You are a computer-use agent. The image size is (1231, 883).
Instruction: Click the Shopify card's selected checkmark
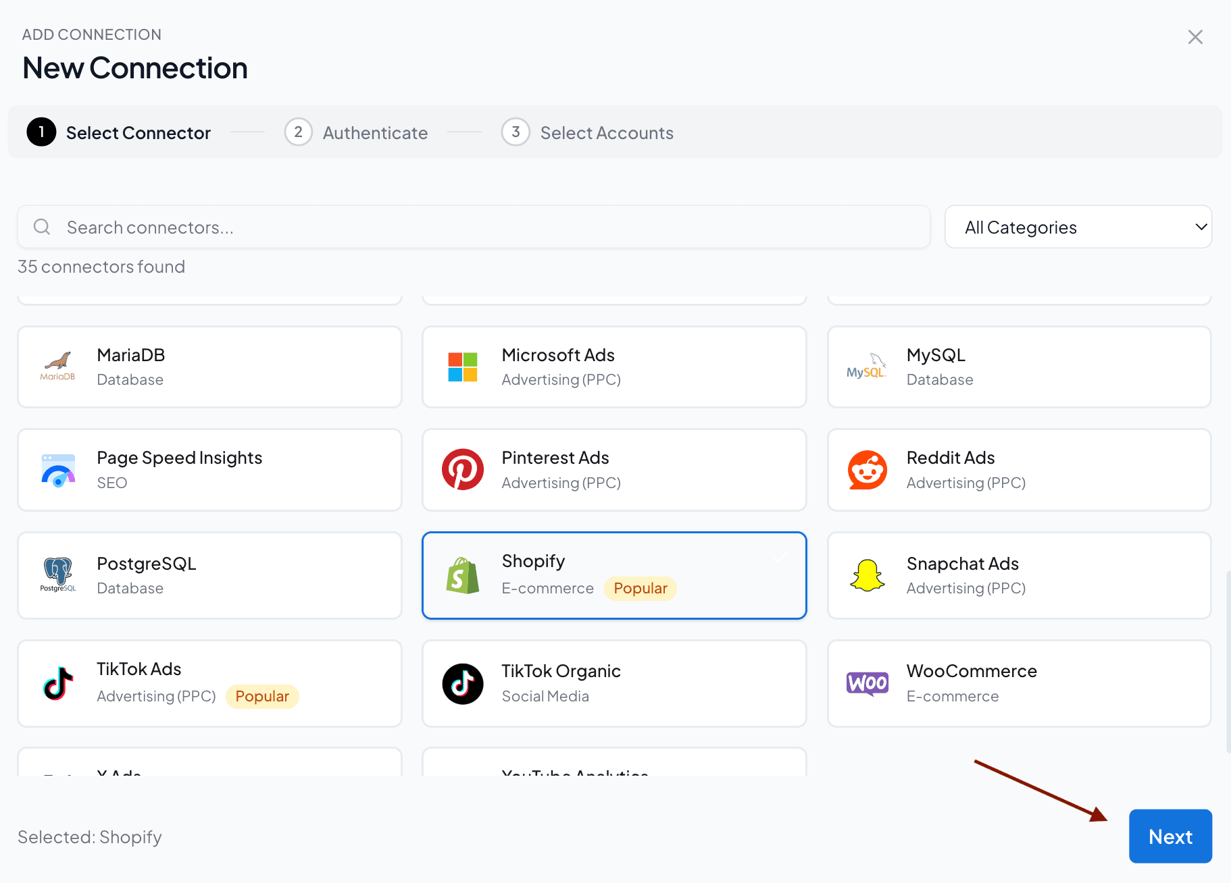pyautogui.click(x=781, y=557)
